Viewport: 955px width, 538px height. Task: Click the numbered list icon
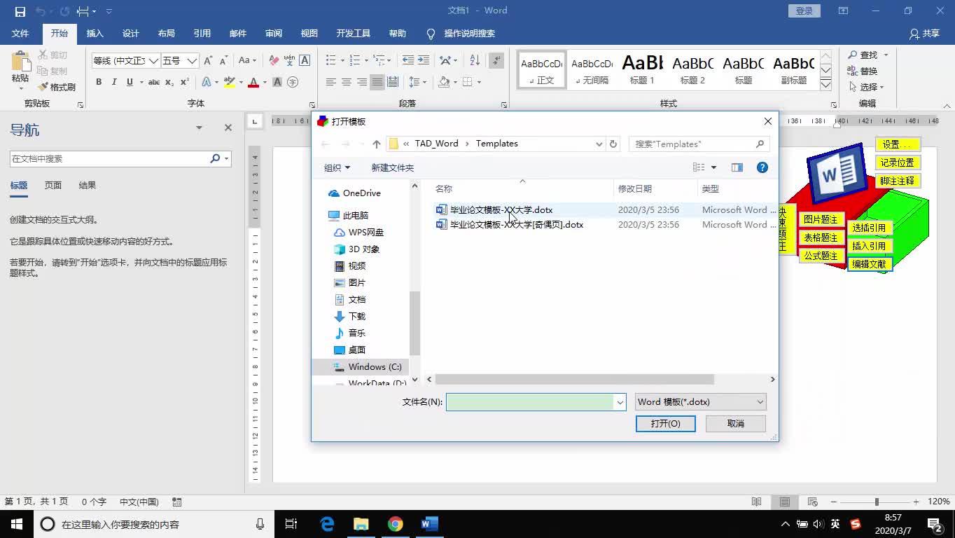[x=354, y=61]
